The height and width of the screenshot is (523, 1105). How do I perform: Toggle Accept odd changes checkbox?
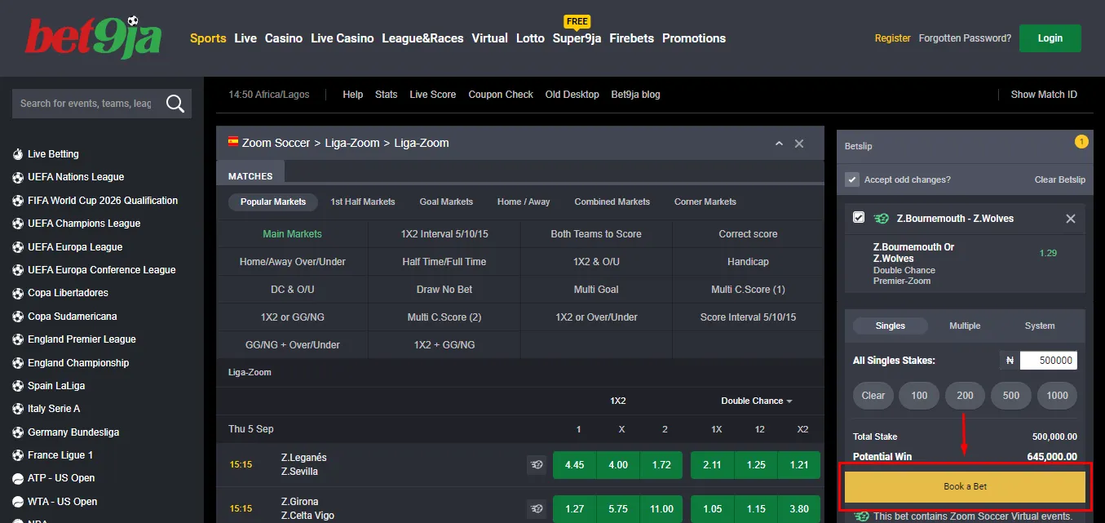[852, 180]
